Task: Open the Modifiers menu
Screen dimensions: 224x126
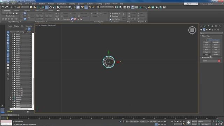Action: [42, 4]
